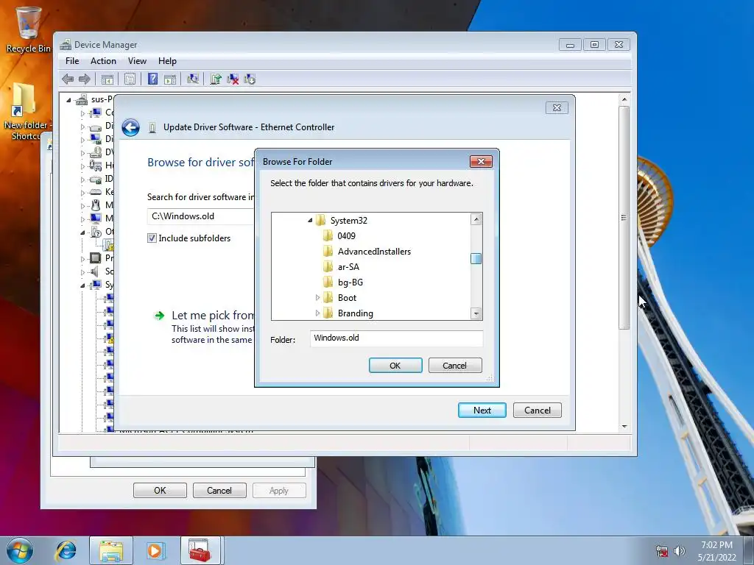Click New folder Shortcut desktop icon
Image resolution: width=754 pixels, height=565 pixels.
point(25,112)
